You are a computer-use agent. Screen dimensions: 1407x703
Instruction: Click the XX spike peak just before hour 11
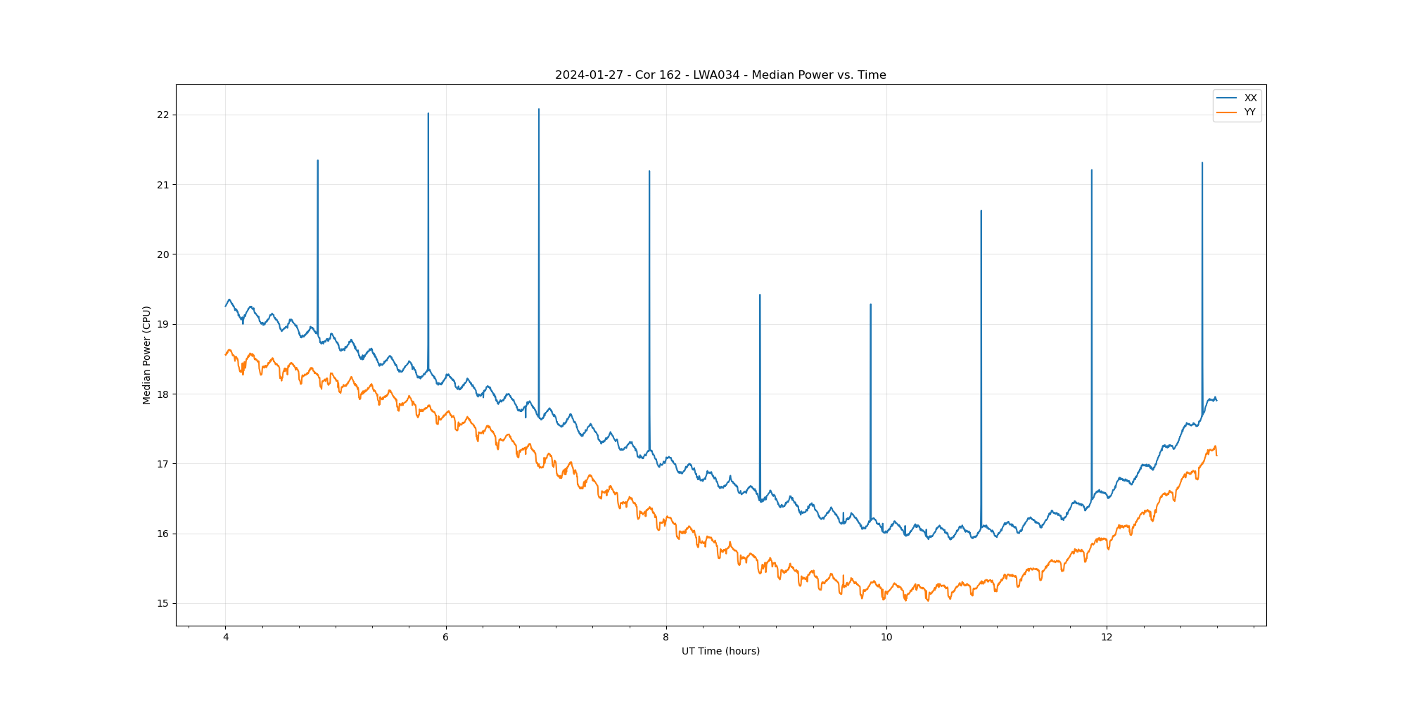[981, 210]
